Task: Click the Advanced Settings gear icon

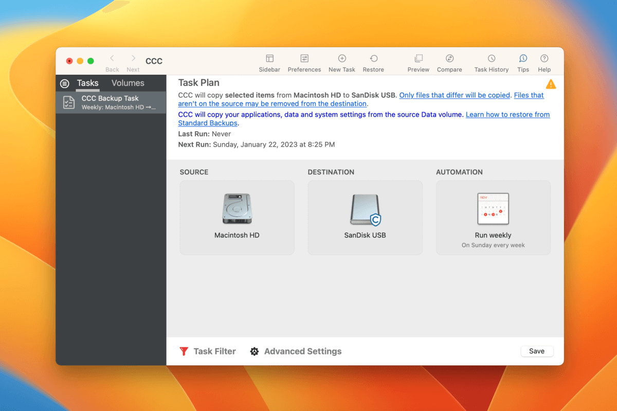Action: coord(255,351)
